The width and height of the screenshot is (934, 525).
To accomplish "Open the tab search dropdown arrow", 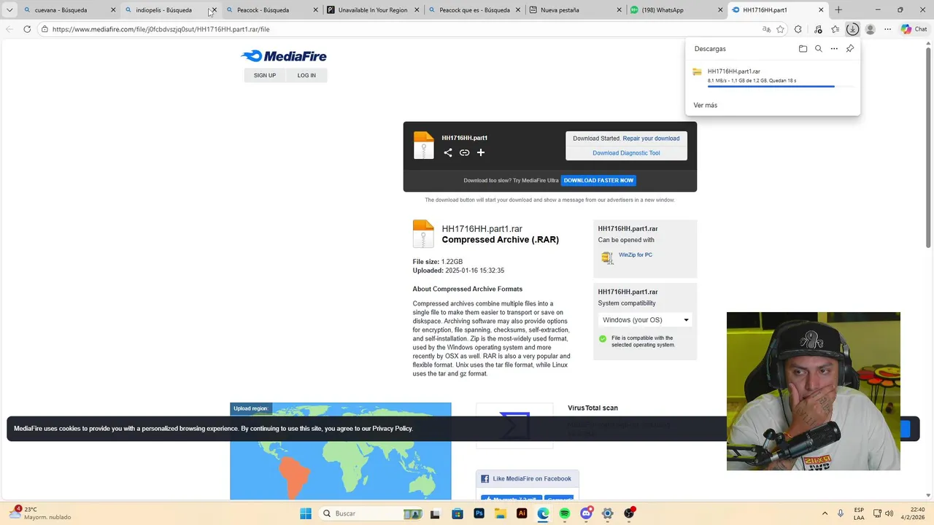I will [x=9, y=10].
